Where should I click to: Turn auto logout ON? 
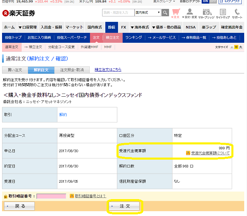[205, 1]
